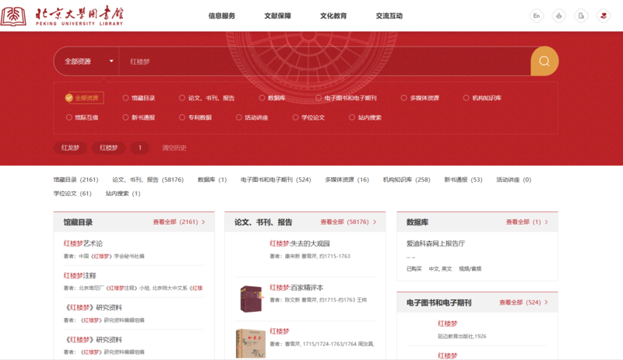The height and width of the screenshot is (360, 623).
Task: Click the chevron beside 查看全部 (58176)
Action: (375, 222)
